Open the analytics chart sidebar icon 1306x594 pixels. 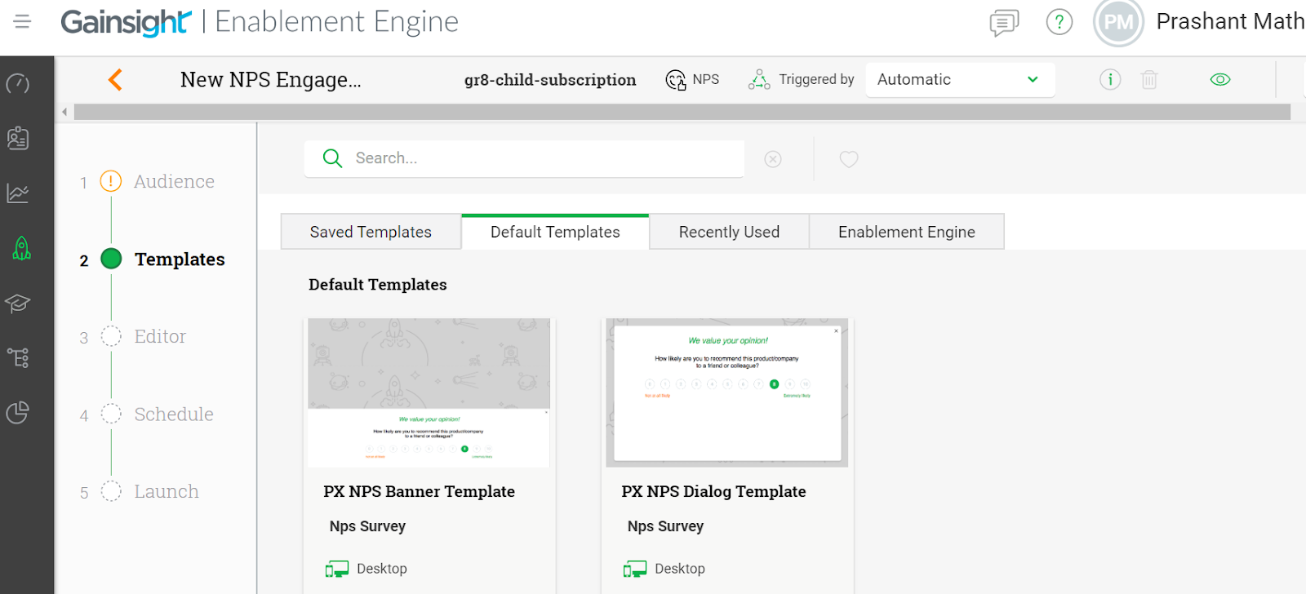[x=18, y=193]
